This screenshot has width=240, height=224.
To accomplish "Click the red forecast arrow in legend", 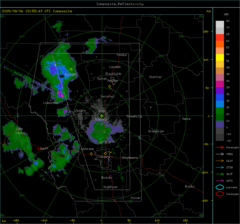I will click(220, 147).
